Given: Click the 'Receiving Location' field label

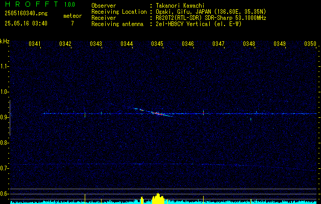Looking at the screenshot, I should click(x=119, y=12).
